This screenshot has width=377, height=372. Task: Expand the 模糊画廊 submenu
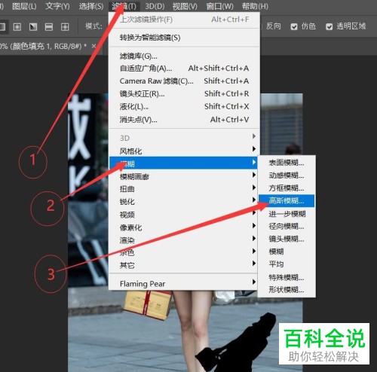(x=184, y=177)
